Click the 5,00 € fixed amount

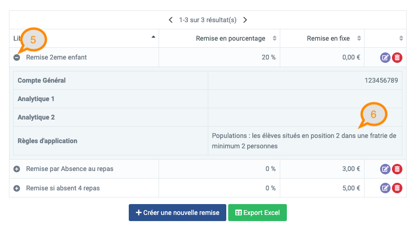pyautogui.click(x=351, y=188)
